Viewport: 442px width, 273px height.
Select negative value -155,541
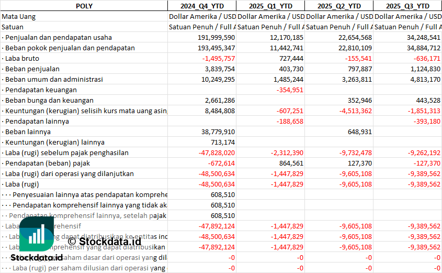[x=358, y=59]
